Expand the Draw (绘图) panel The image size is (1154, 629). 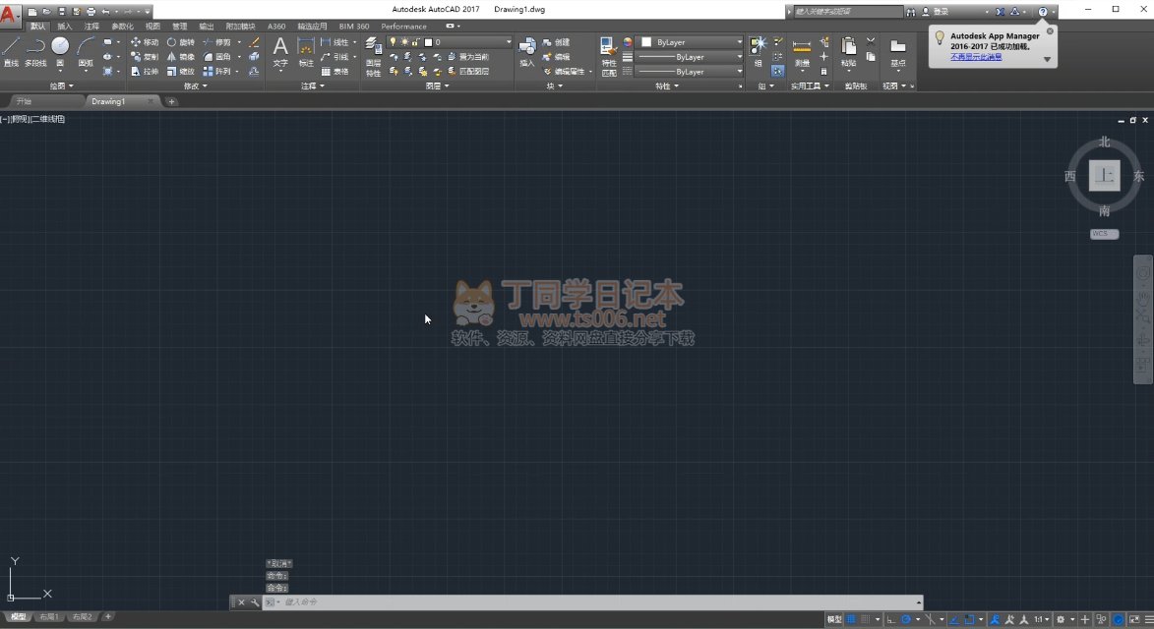[62, 86]
